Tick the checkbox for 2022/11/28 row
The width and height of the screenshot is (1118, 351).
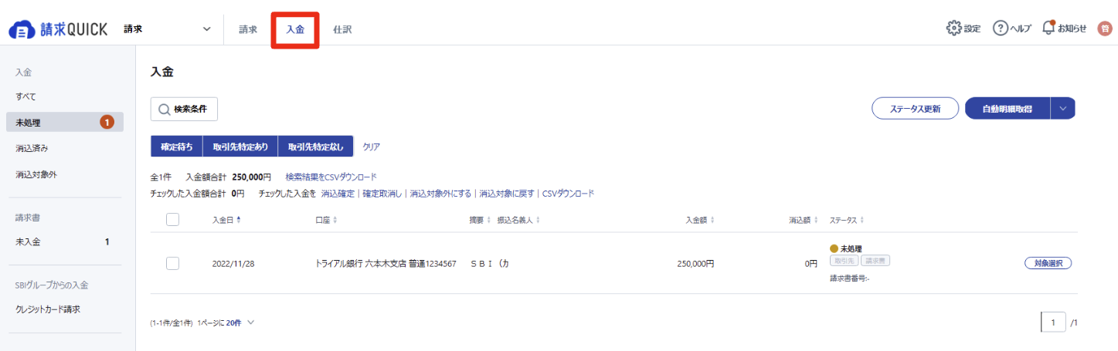point(173,263)
